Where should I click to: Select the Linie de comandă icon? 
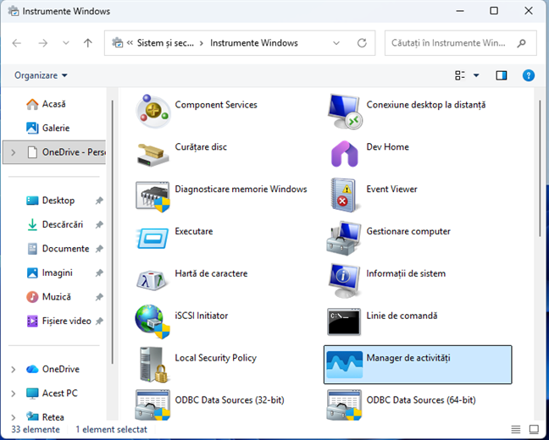344,322
